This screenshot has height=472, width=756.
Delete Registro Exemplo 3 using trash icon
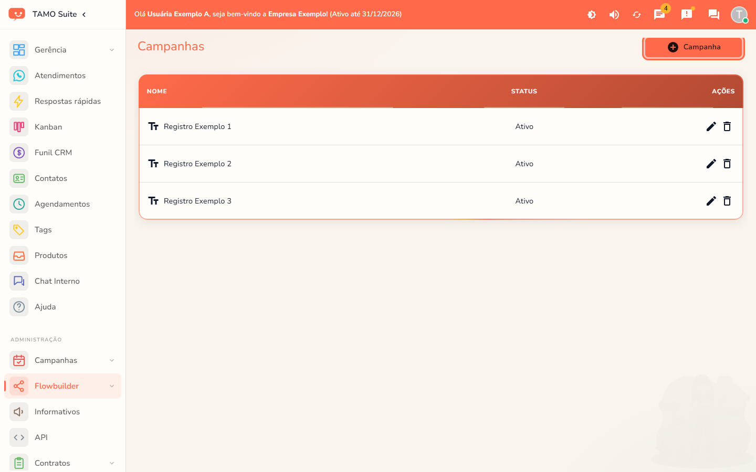click(x=727, y=201)
